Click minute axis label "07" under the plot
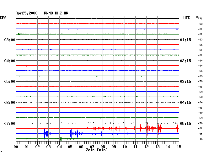The image size is (204, 155). tap(92, 147)
